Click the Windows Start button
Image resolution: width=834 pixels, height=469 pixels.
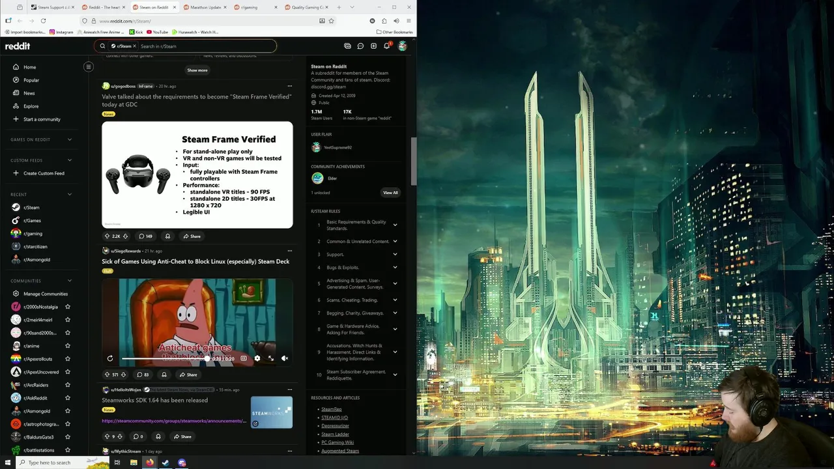coord(7,462)
